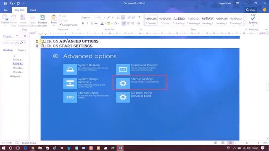This screenshot has height=151, width=269.
Task: Increase the paragraph indent
Action: point(133,17)
